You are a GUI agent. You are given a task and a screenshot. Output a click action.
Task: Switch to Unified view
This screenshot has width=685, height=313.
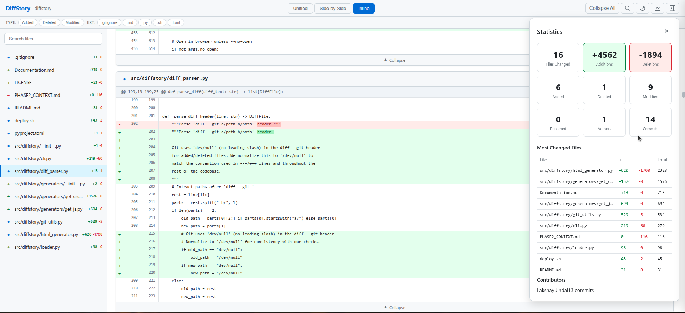pos(300,9)
